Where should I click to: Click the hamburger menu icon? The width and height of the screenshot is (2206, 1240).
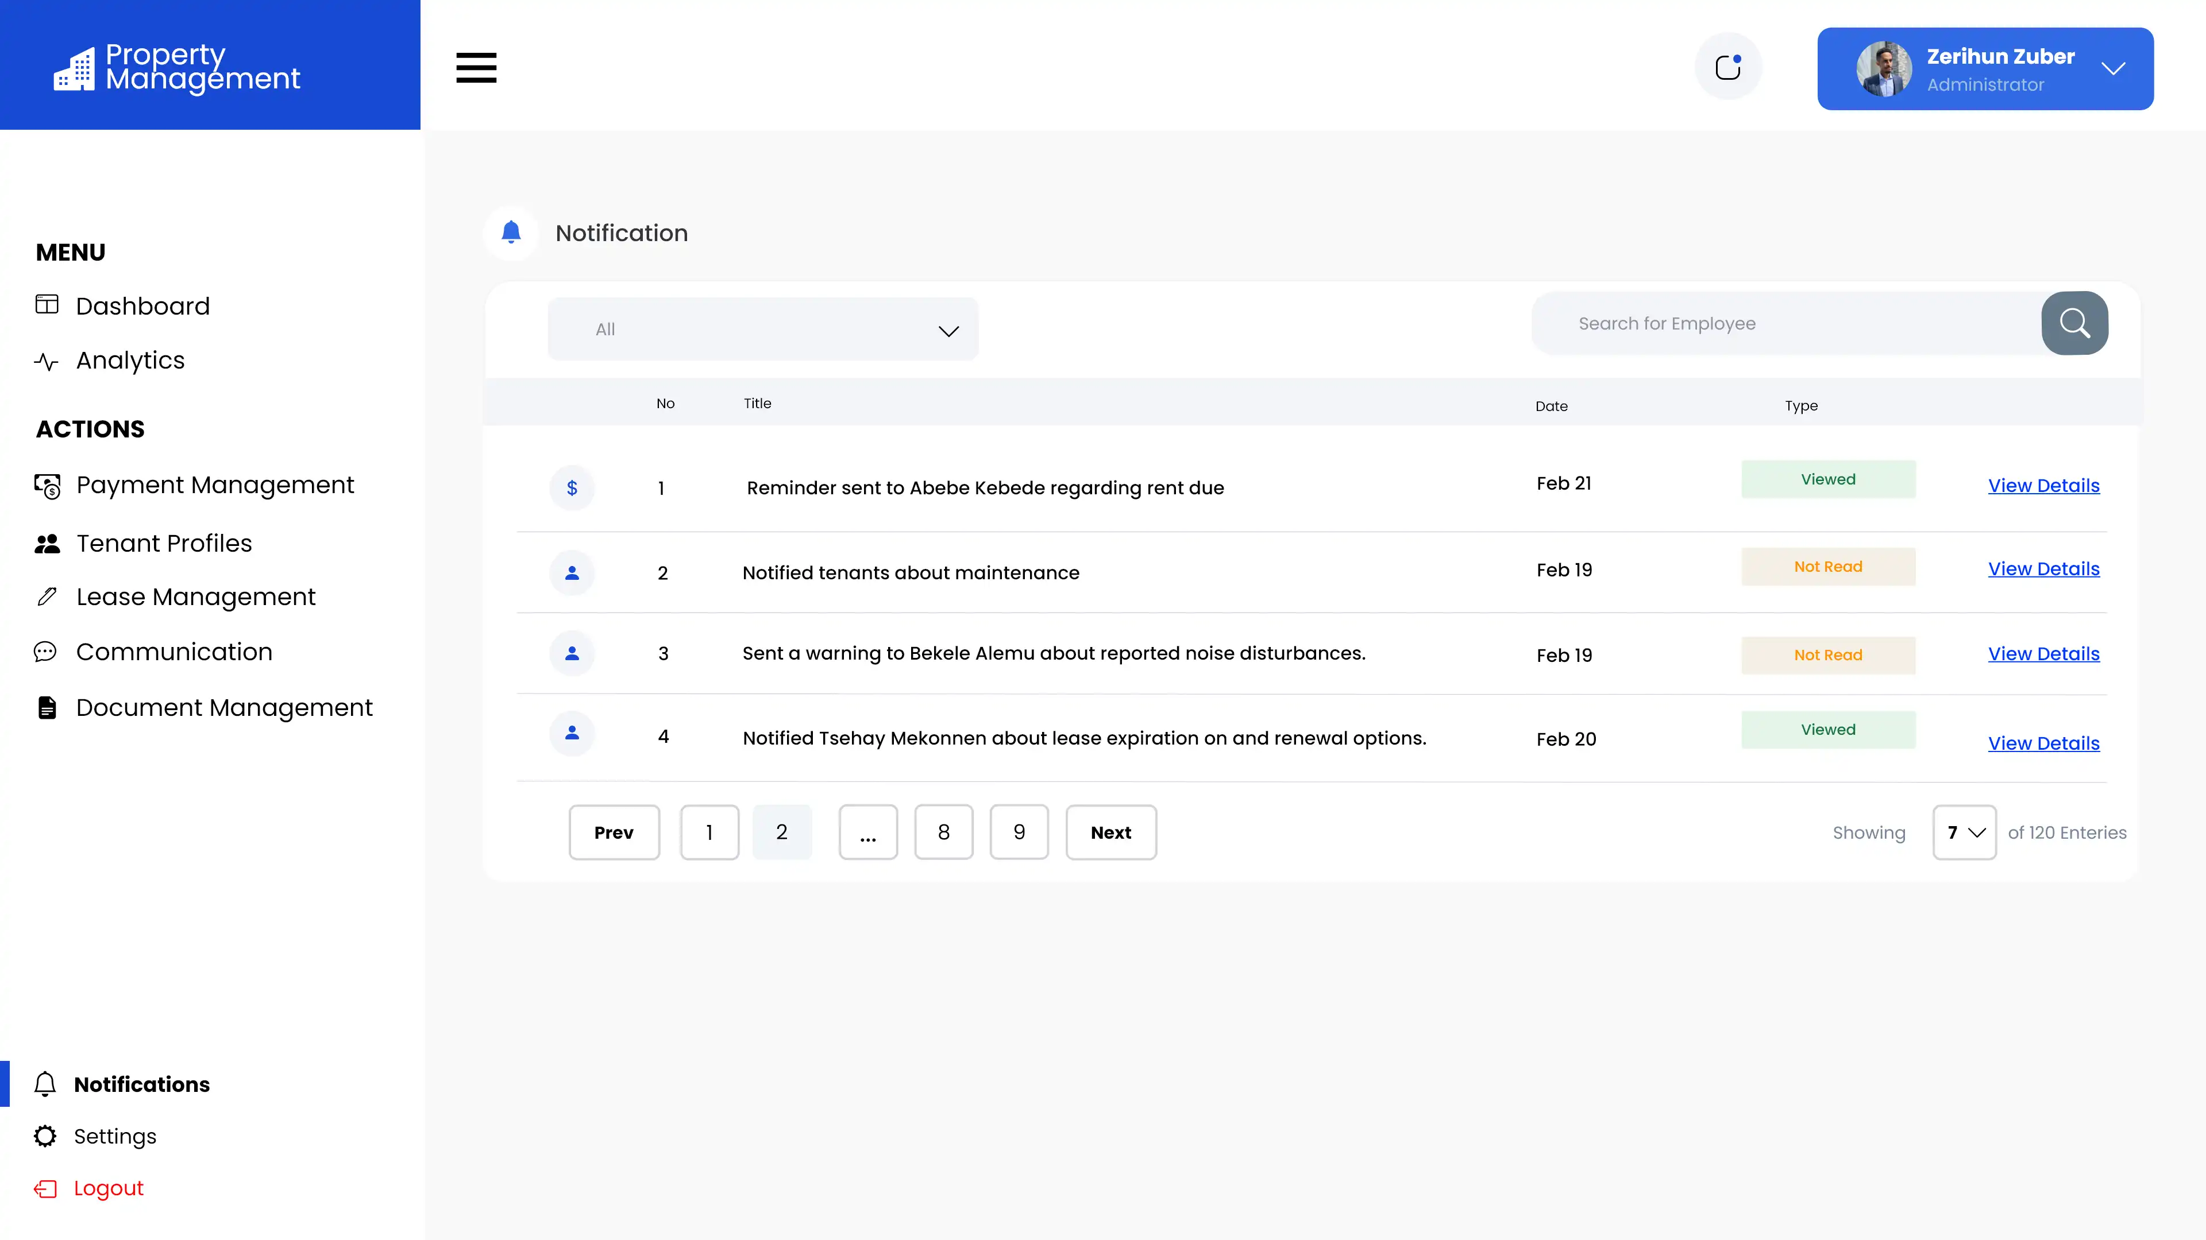point(476,68)
